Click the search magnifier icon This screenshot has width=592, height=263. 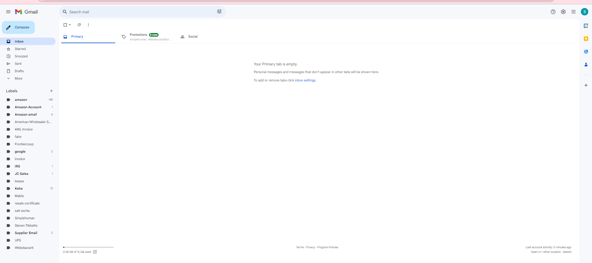coord(65,12)
